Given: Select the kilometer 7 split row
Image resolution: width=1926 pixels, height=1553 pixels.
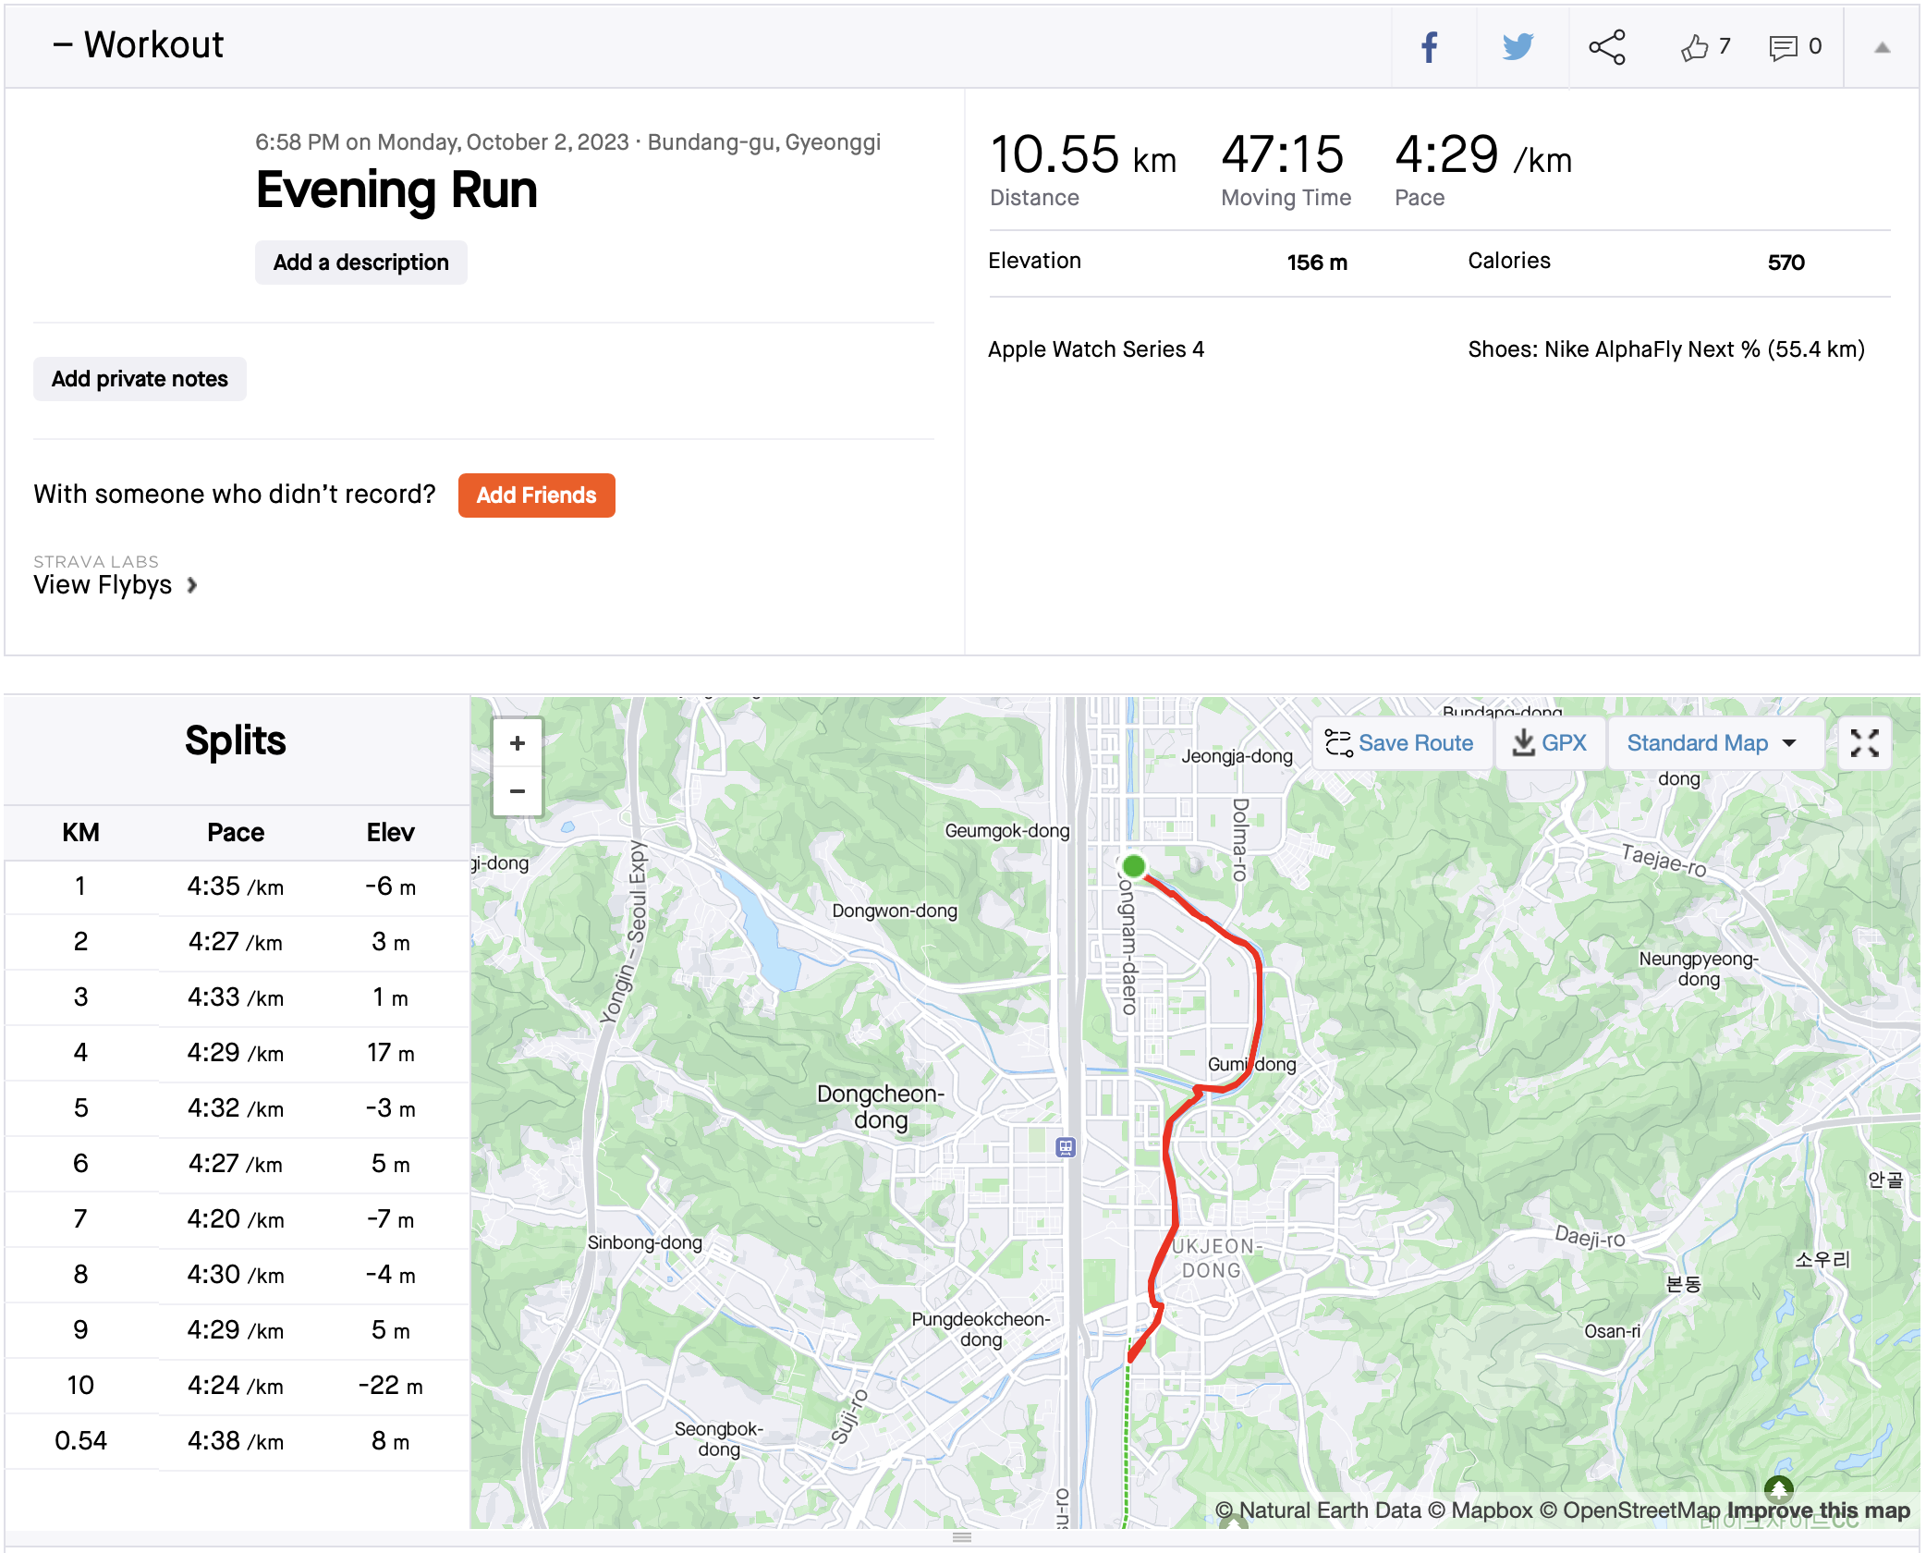Looking at the screenshot, I should tap(236, 1219).
